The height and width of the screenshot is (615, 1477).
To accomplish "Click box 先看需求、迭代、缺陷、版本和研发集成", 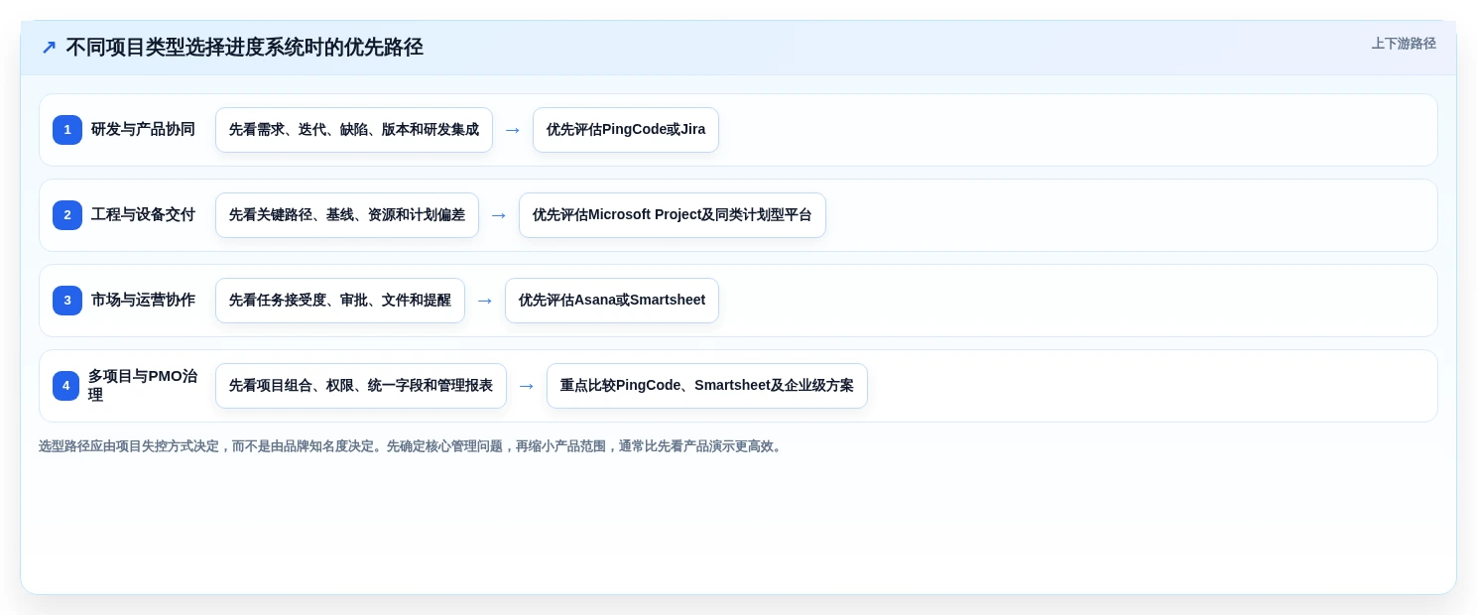I will 354,130.
